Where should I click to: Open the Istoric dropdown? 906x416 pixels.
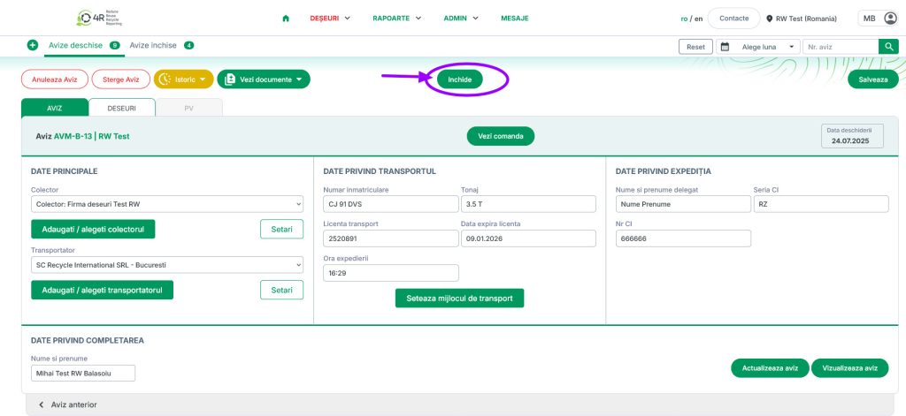click(x=183, y=79)
